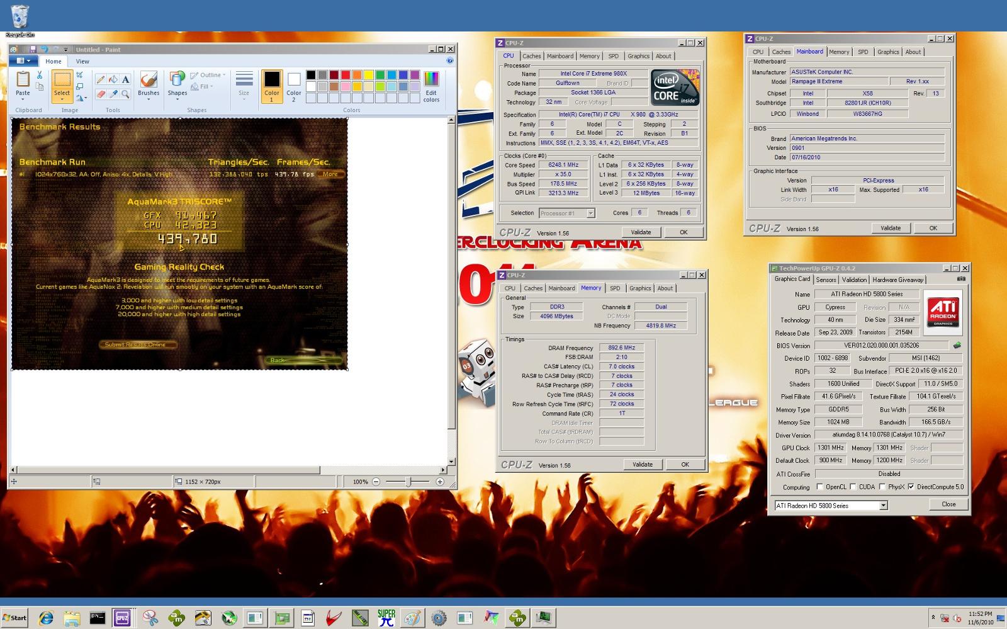Open the ATI Radeon HD 5800 Series card dropdown

883,506
